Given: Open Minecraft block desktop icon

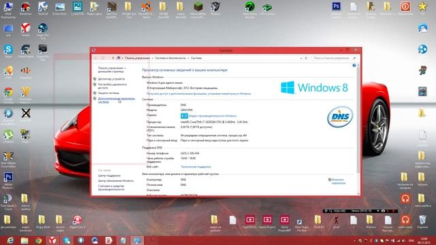Looking at the screenshot, I should coord(198,10).
